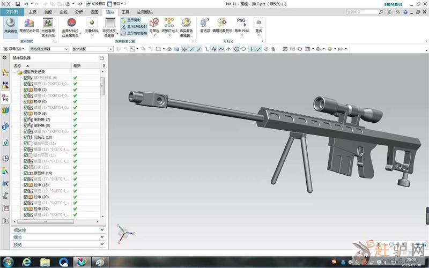Uncheck the 拉伸 (2) feature checkbox
Image resolution: width=429 pixels, height=268 pixels.
26,90
